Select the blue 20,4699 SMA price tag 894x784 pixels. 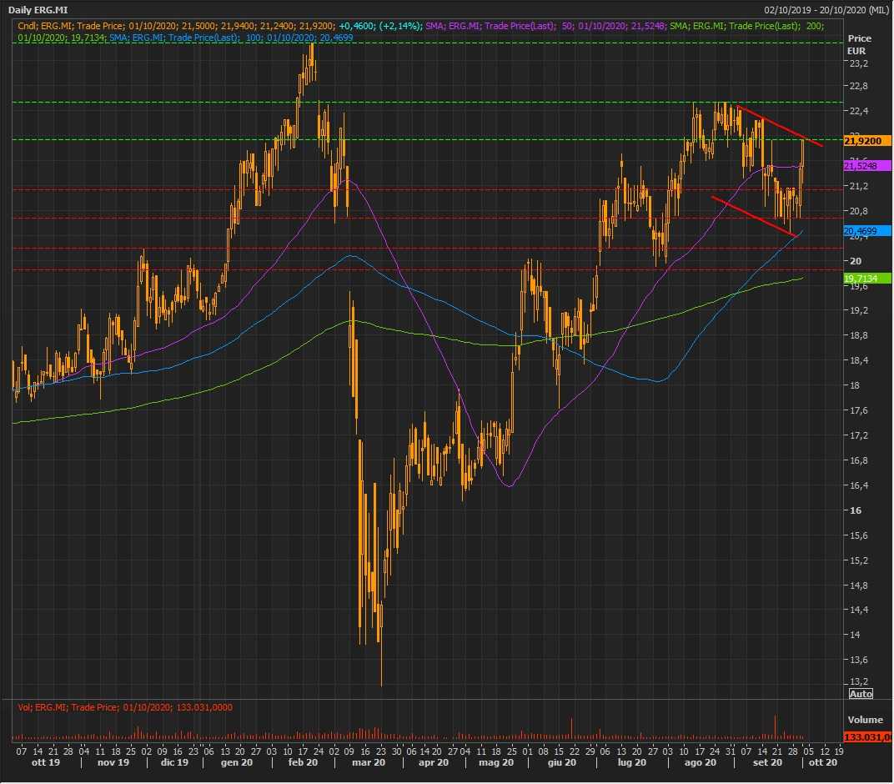pos(862,231)
